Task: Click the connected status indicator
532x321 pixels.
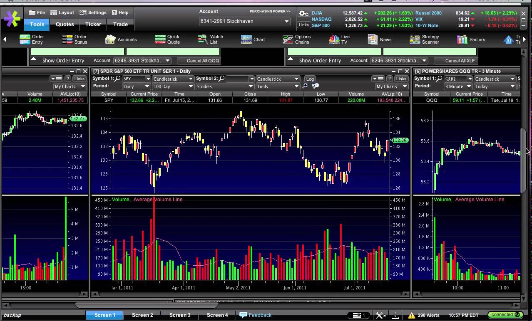Action: [x=505, y=315]
